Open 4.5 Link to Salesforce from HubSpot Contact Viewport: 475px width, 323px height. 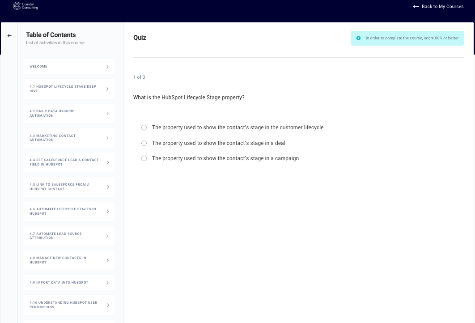(69, 187)
